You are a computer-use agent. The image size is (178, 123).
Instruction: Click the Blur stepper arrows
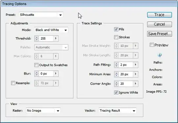point(37,74)
